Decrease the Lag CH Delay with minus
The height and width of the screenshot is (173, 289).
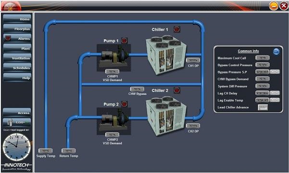click(277, 93)
